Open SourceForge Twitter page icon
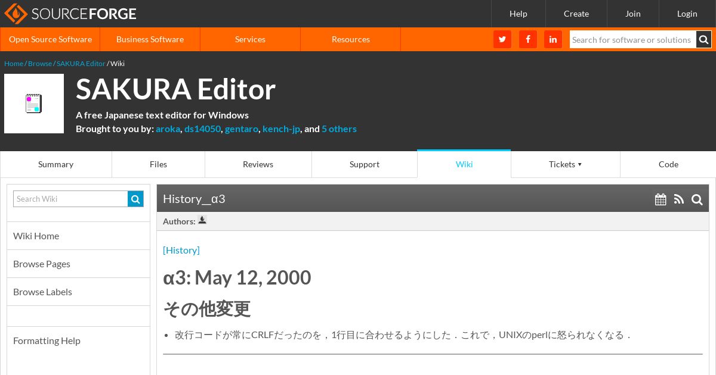Screen dimensions: 716x375 (x=502, y=39)
